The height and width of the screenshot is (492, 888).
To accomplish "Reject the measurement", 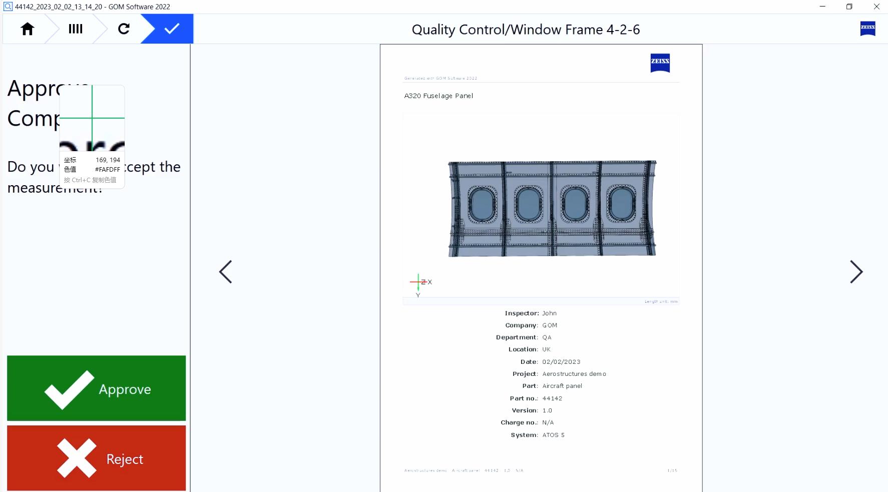I will (x=96, y=458).
